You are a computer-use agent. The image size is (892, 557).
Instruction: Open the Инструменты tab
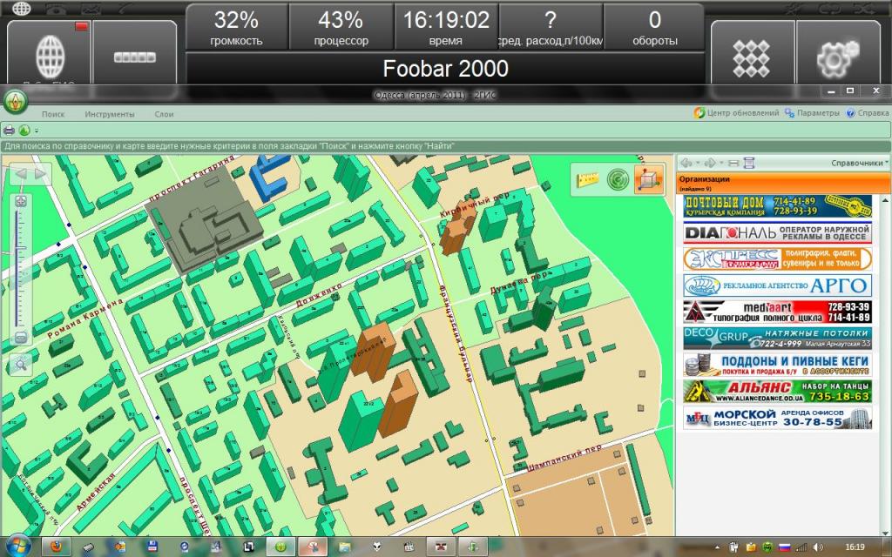point(110,114)
